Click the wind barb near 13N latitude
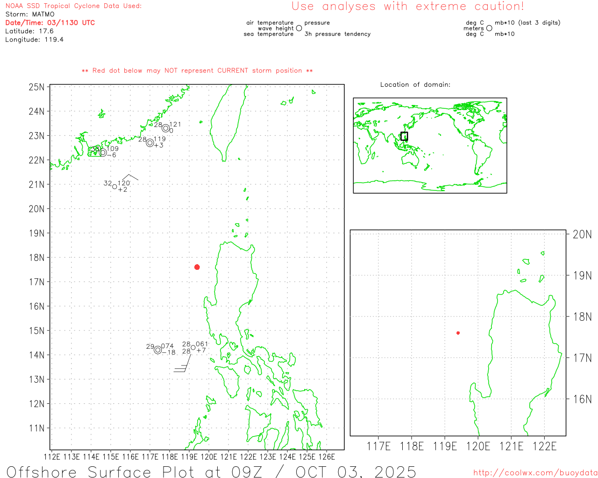Viewport: 598px width, 478px height. (x=182, y=366)
